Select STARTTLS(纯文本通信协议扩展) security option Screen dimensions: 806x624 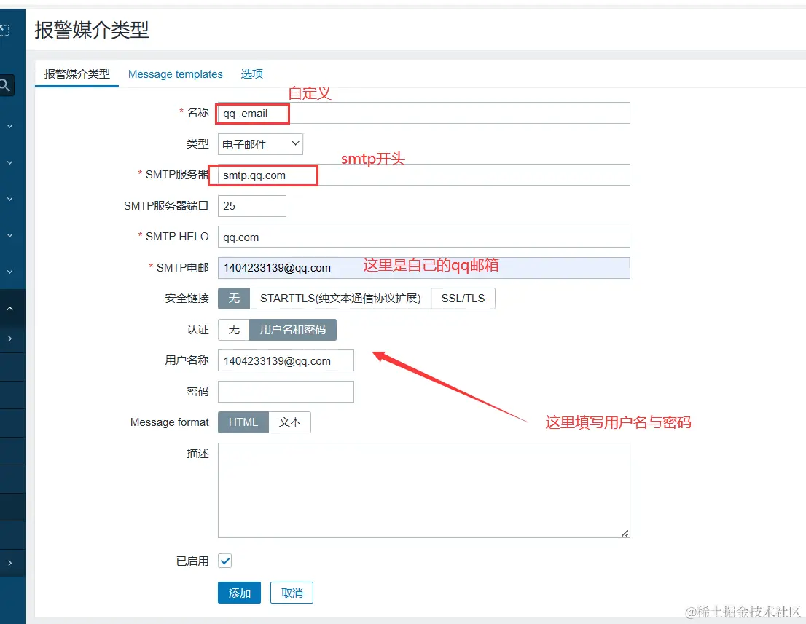[340, 299]
